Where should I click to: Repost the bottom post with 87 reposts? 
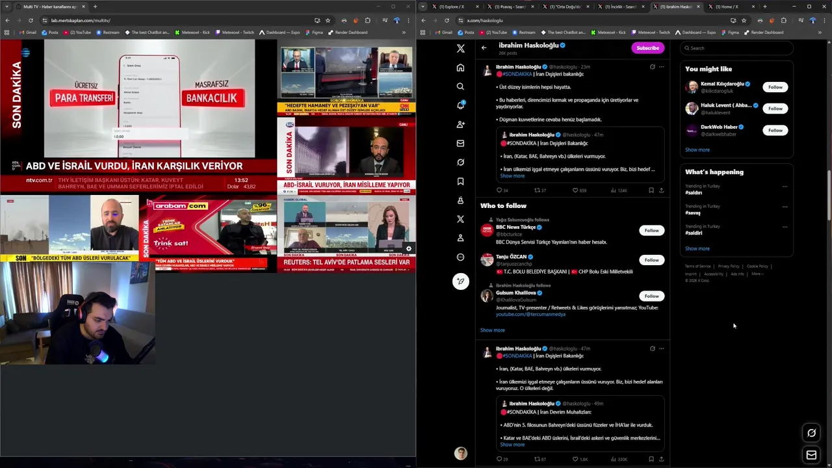[537, 459]
